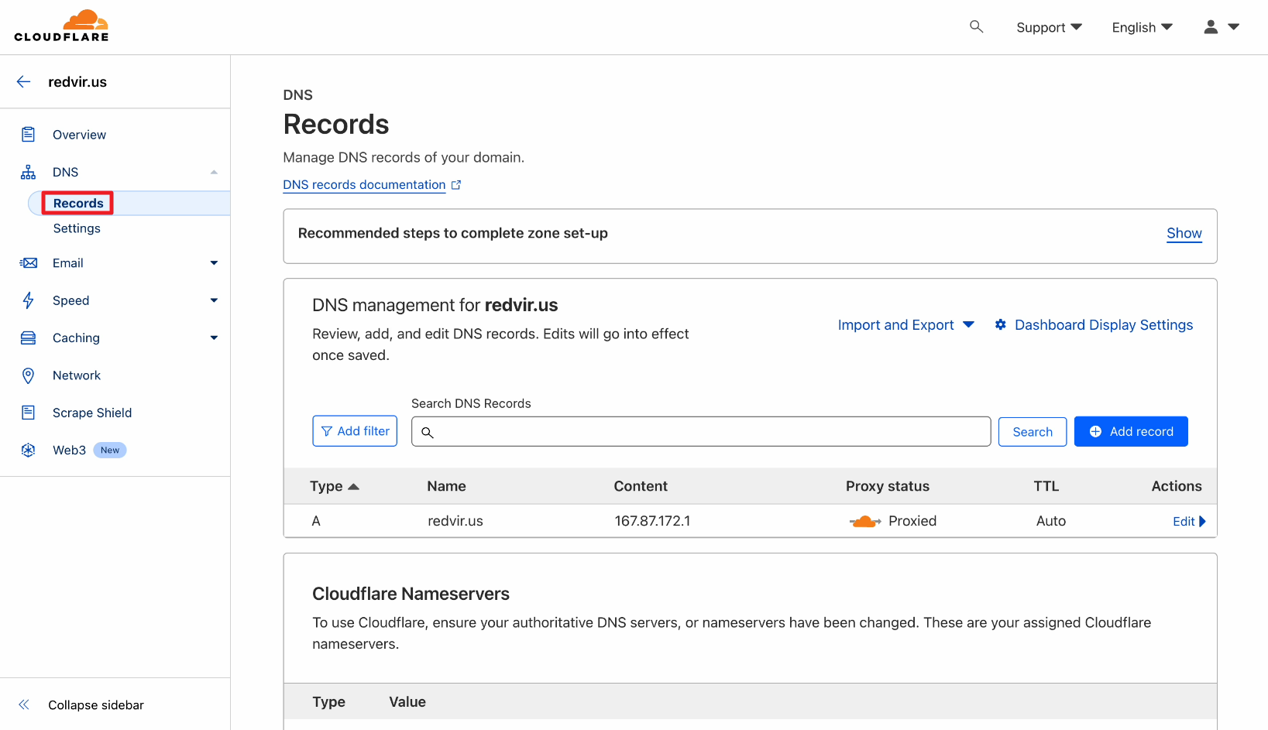The width and height of the screenshot is (1268, 730).
Task: Click back arrow next to redvir.us
Action: [x=24, y=82]
